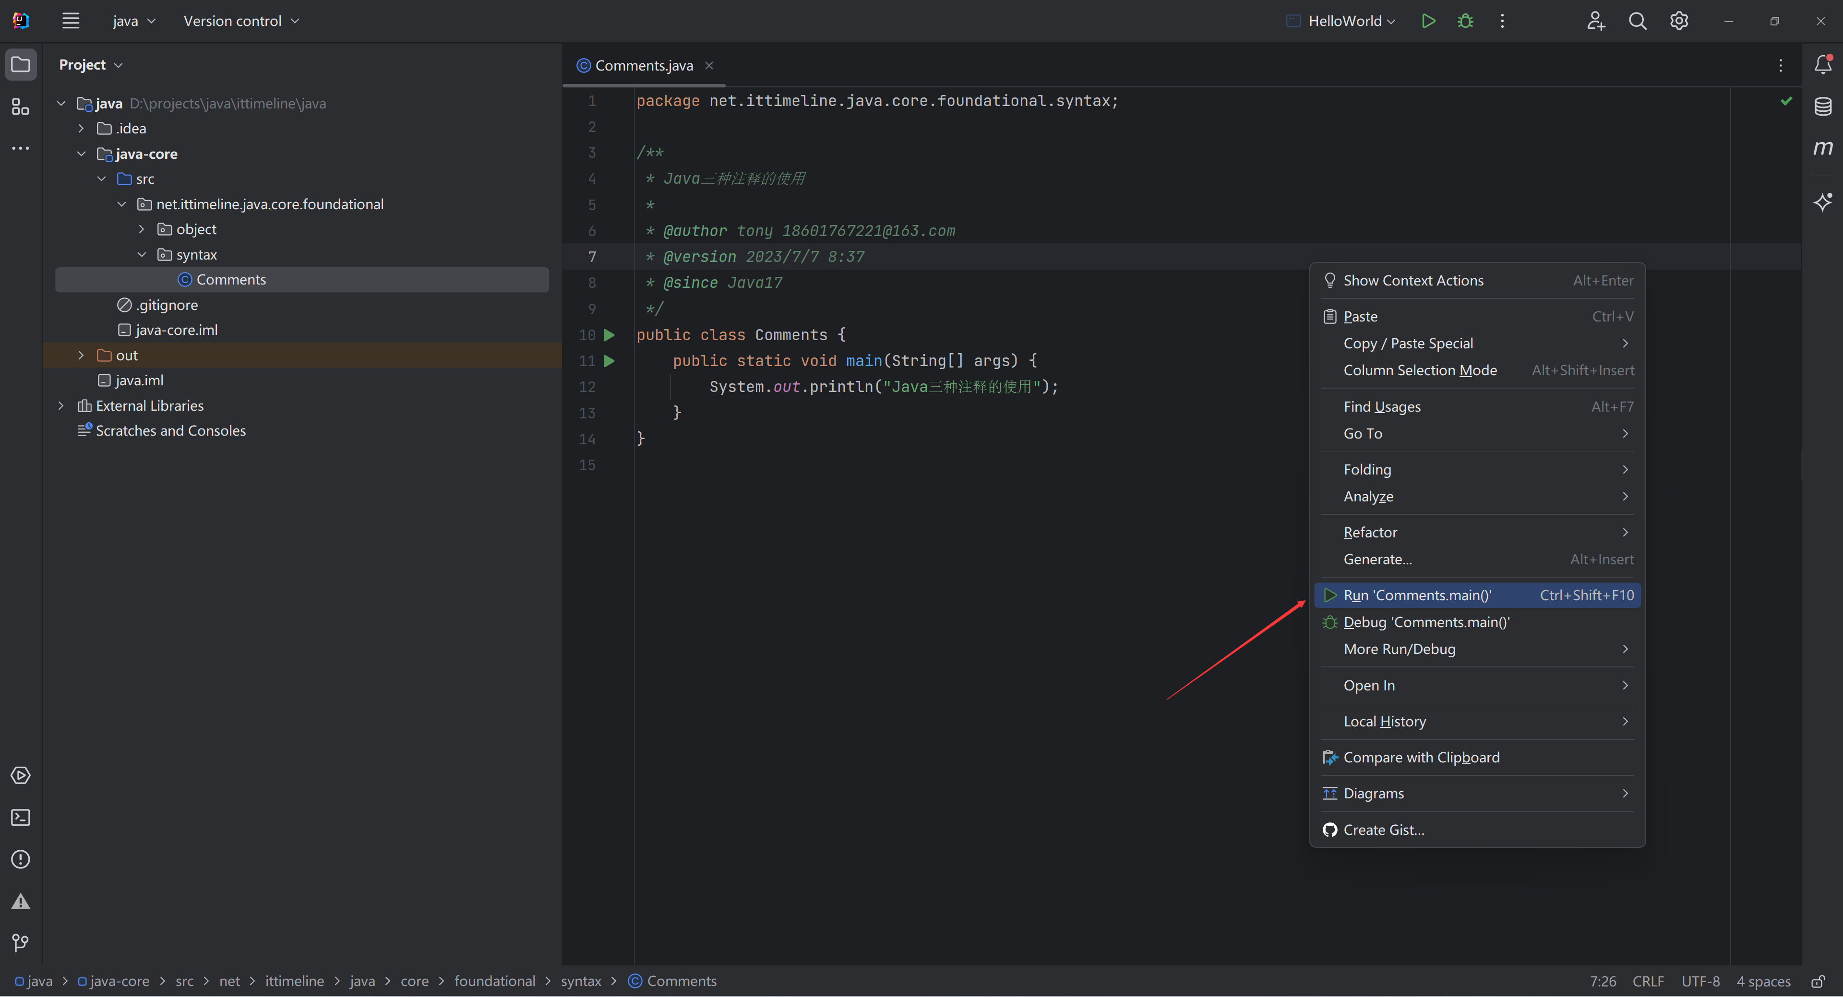Open the Version control dropdown

pyautogui.click(x=241, y=21)
